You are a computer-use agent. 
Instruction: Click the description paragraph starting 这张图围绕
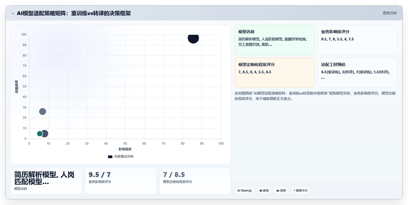(315, 96)
